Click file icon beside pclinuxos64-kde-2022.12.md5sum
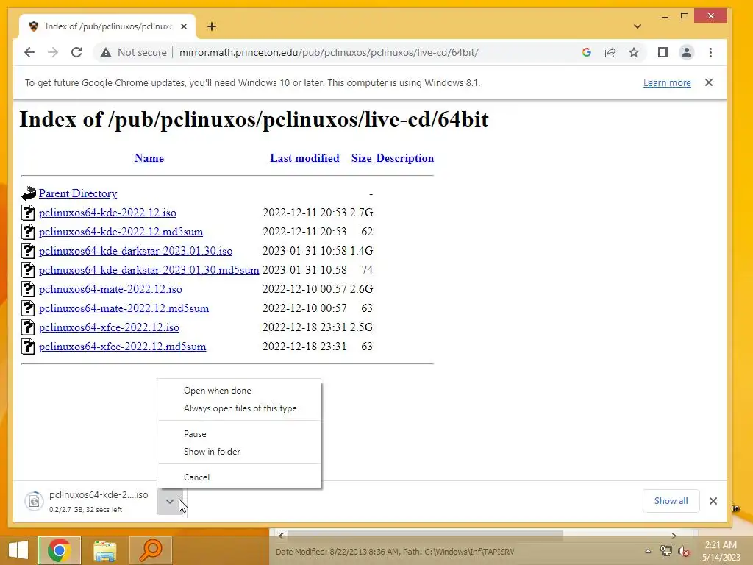 click(x=29, y=232)
